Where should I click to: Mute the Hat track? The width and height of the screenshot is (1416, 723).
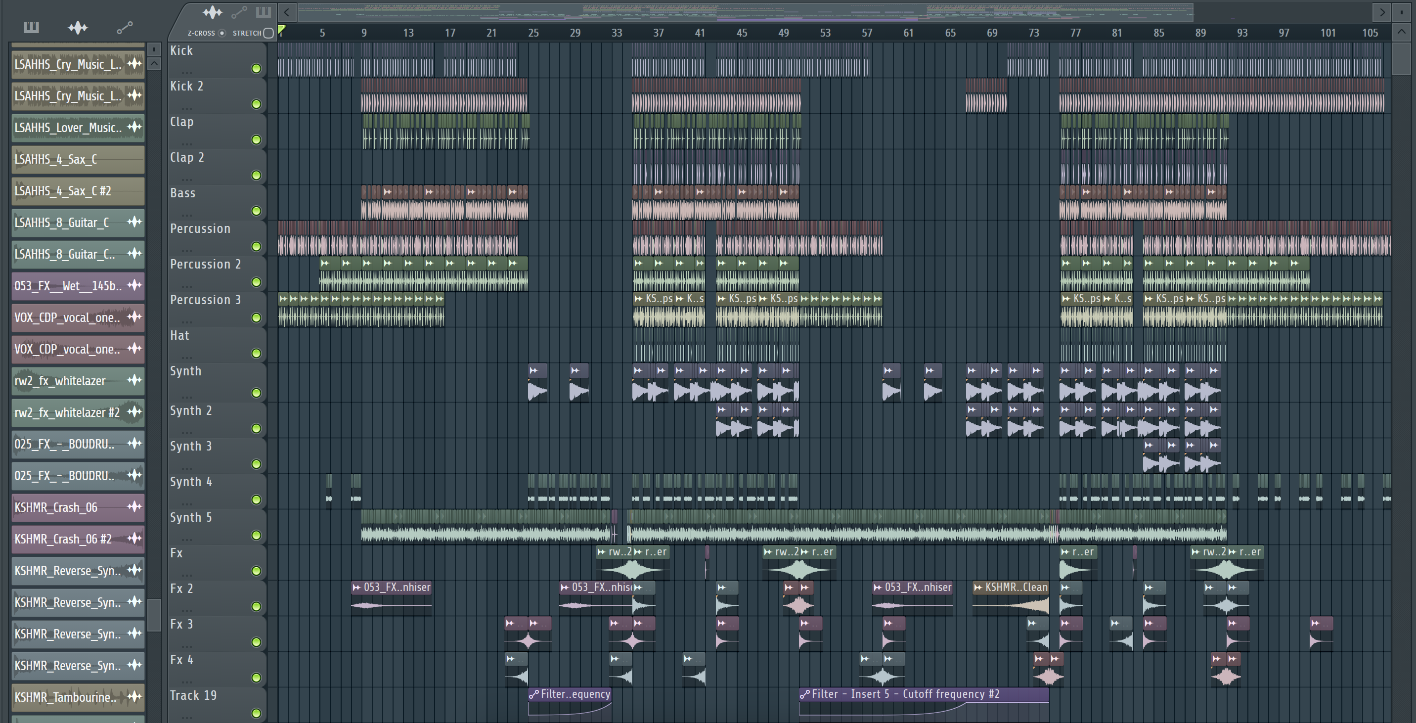(256, 354)
